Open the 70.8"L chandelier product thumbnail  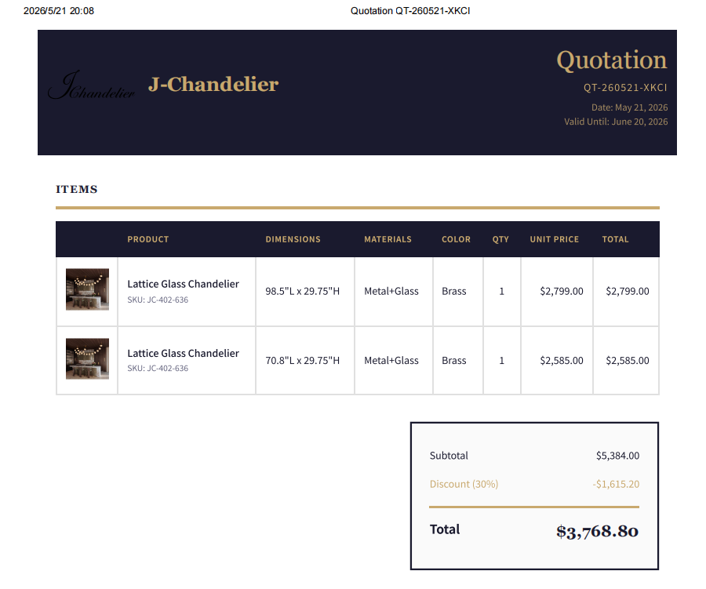tap(87, 358)
